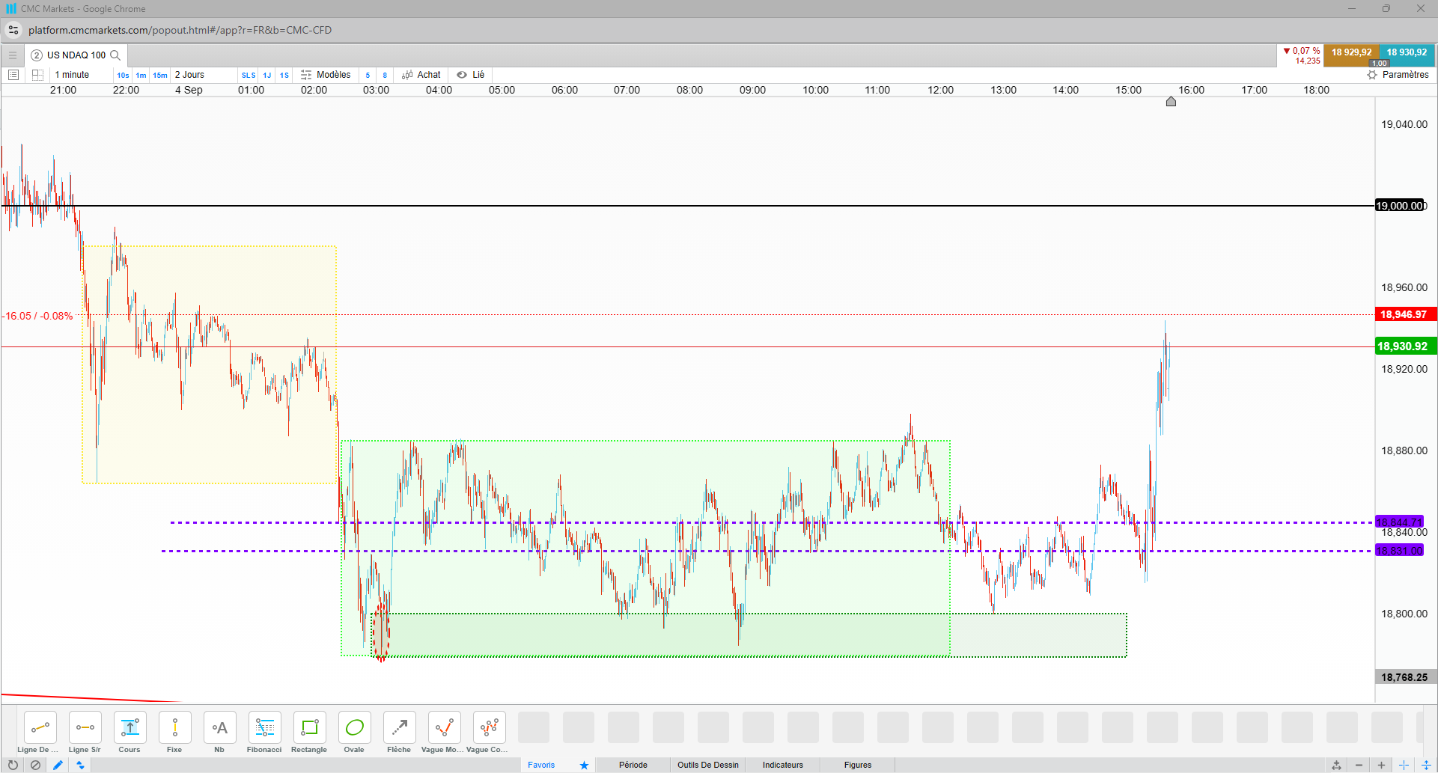Toggle the crosshair cursor mode

(1404, 766)
